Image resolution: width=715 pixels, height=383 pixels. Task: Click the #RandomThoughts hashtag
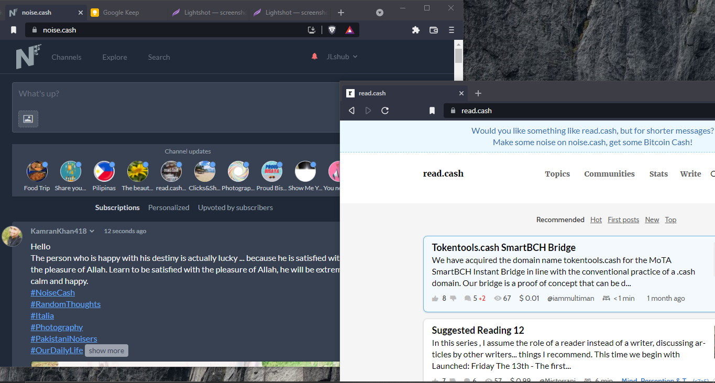pos(65,304)
